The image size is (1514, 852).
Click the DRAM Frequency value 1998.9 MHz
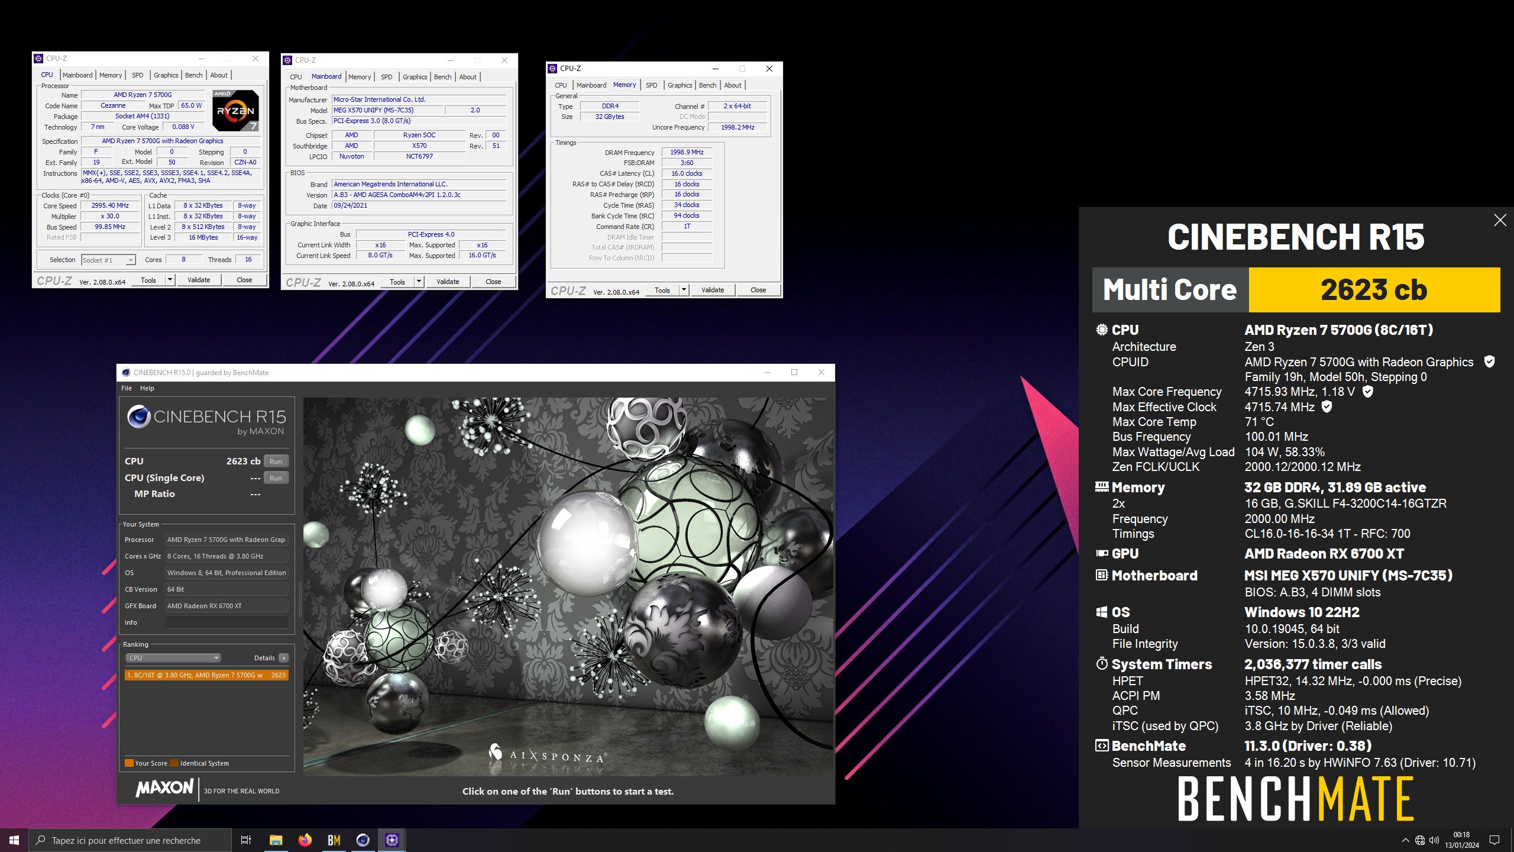click(687, 153)
